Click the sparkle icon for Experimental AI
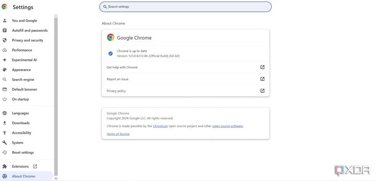375x181 pixels. point(5,60)
